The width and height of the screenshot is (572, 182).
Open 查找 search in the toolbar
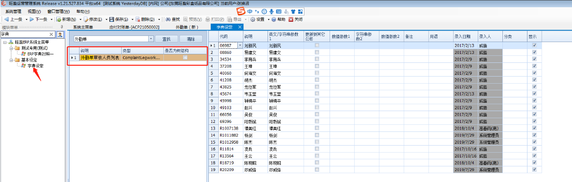click(x=172, y=19)
